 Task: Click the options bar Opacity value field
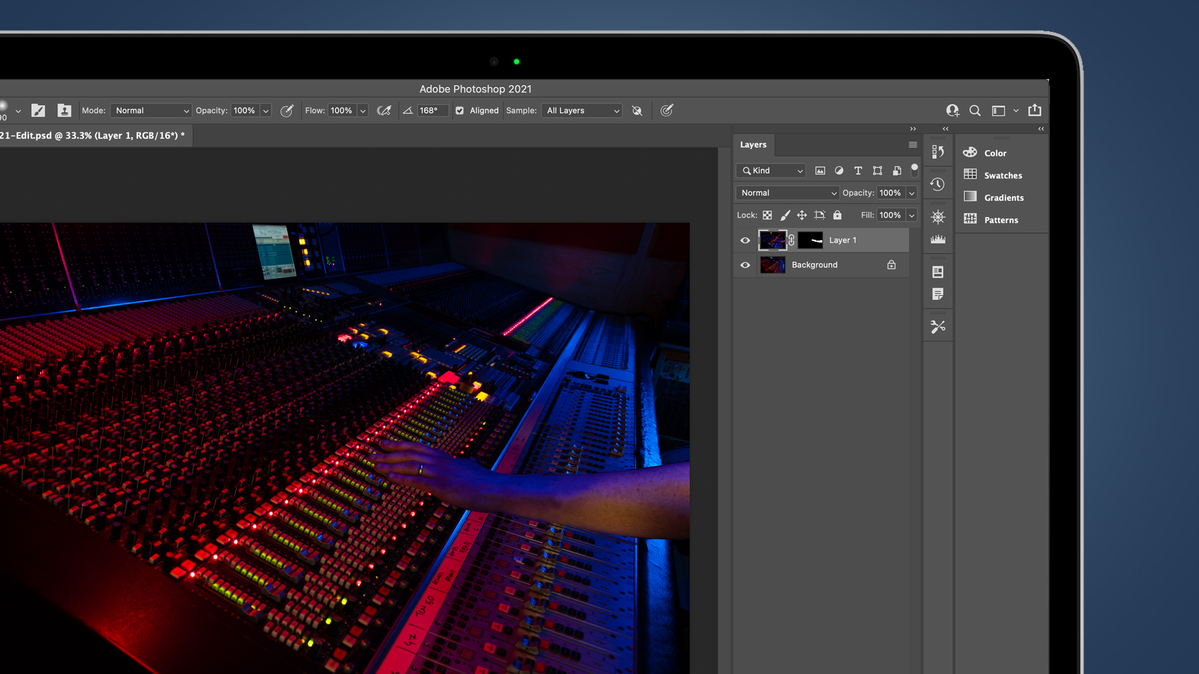[x=245, y=111]
